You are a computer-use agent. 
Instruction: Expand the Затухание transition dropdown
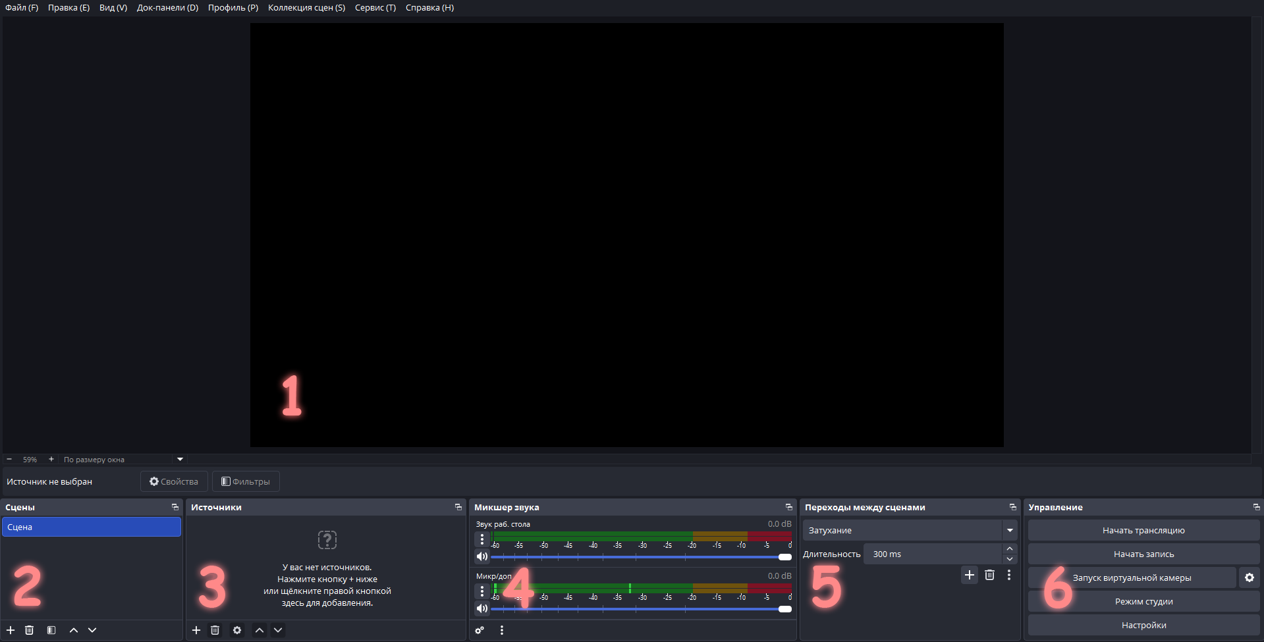click(x=1009, y=530)
